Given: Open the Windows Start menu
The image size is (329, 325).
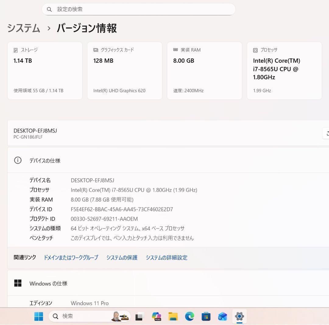Looking at the screenshot, I should pos(39,316).
